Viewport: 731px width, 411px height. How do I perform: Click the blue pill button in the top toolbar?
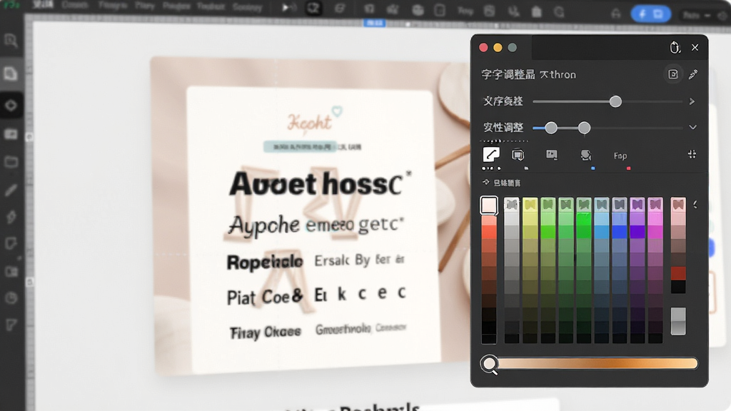coord(651,14)
